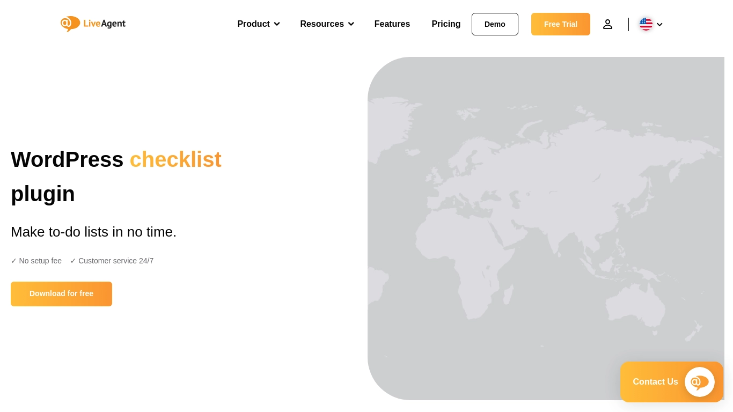Click the checkmark beside Customer service 24/7

pyautogui.click(x=73, y=261)
